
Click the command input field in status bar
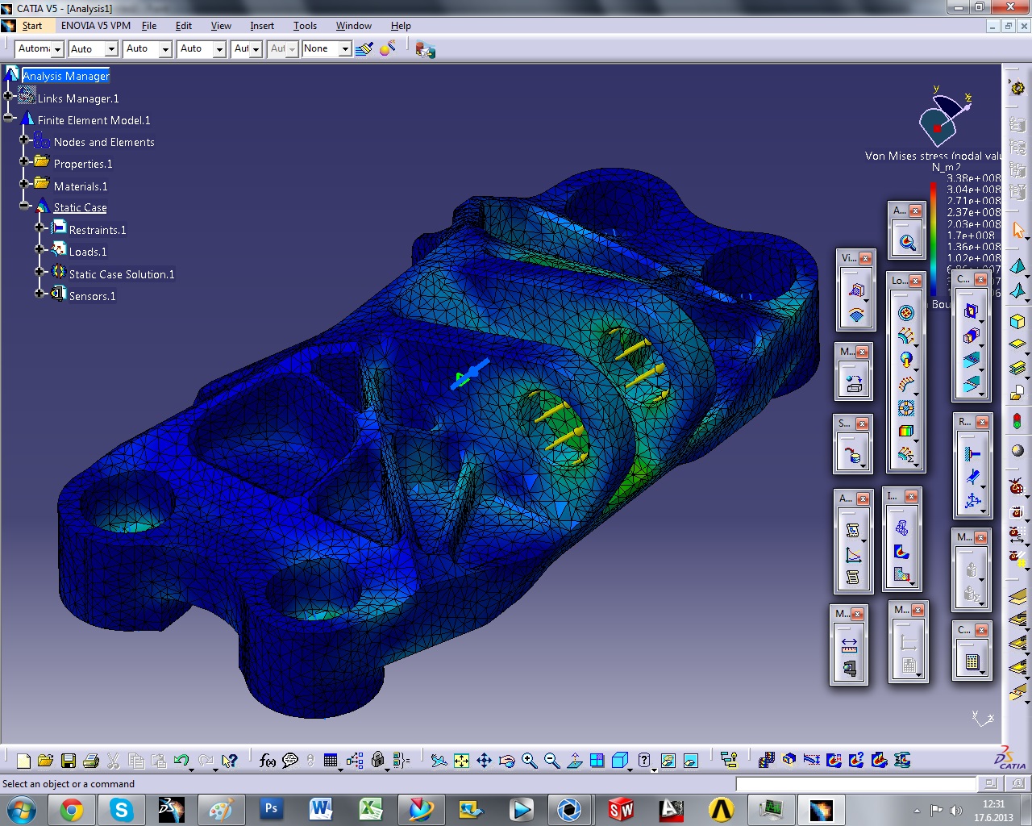855,784
